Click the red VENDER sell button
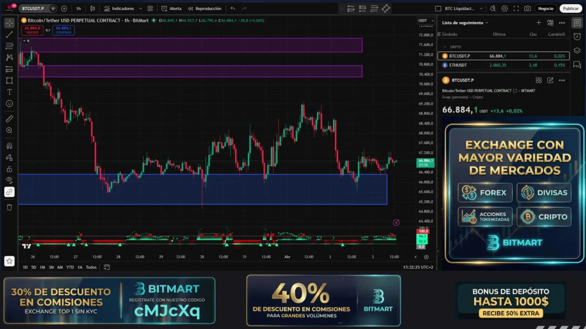Screen dimensions: 586x329 (x=32, y=30)
